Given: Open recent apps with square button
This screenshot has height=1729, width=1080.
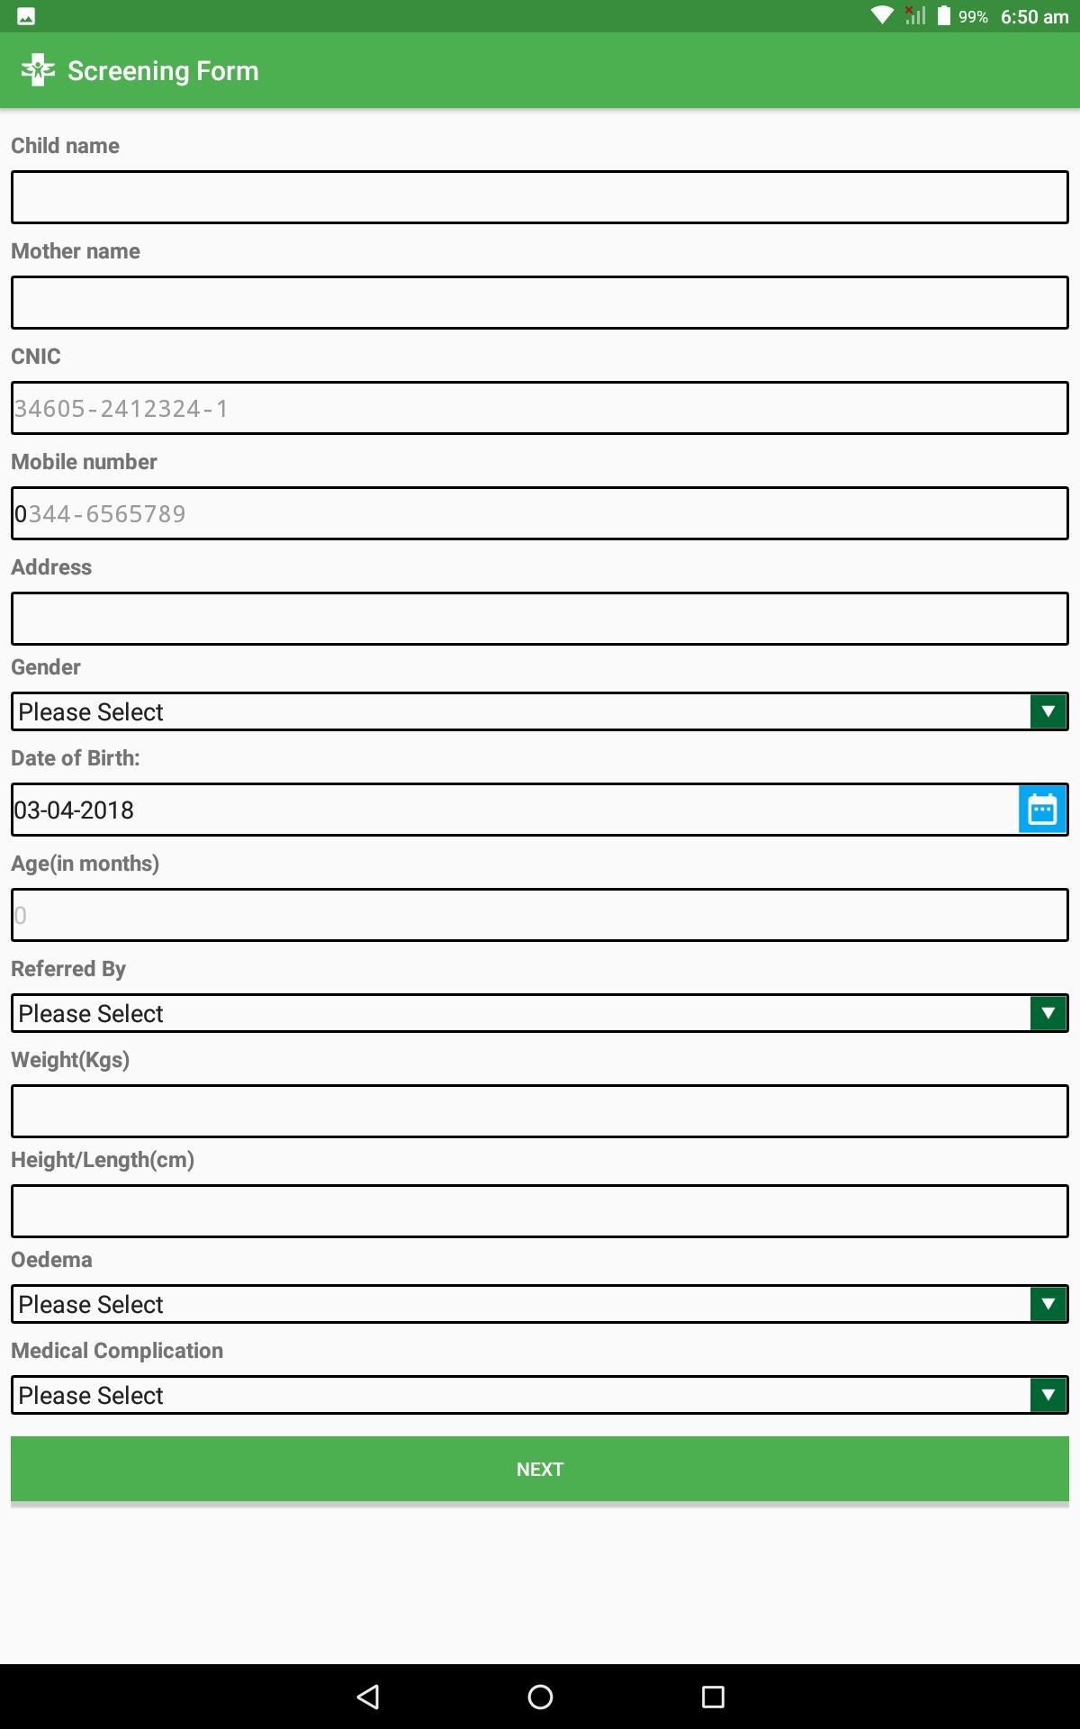Looking at the screenshot, I should point(713,1697).
